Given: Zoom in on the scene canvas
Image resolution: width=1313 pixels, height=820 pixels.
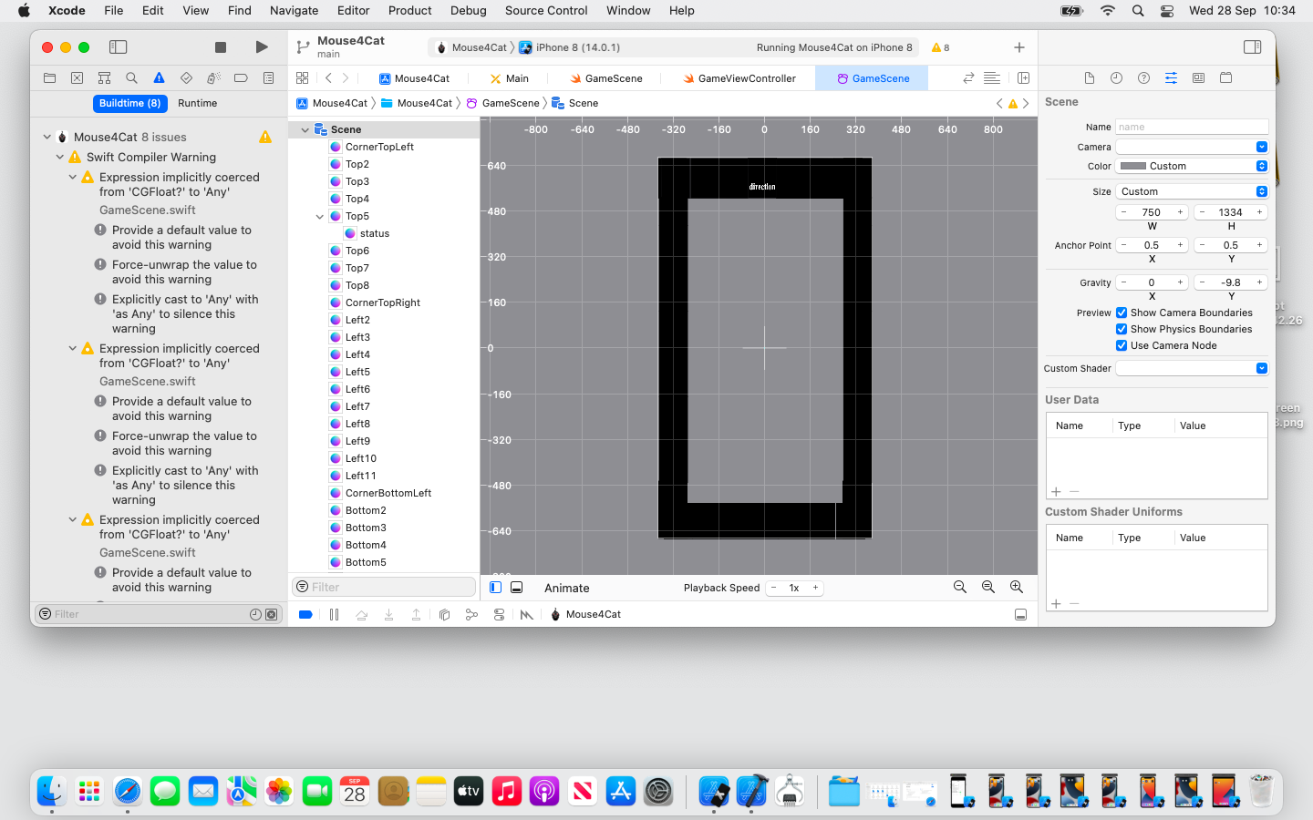Looking at the screenshot, I should 1016,588.
